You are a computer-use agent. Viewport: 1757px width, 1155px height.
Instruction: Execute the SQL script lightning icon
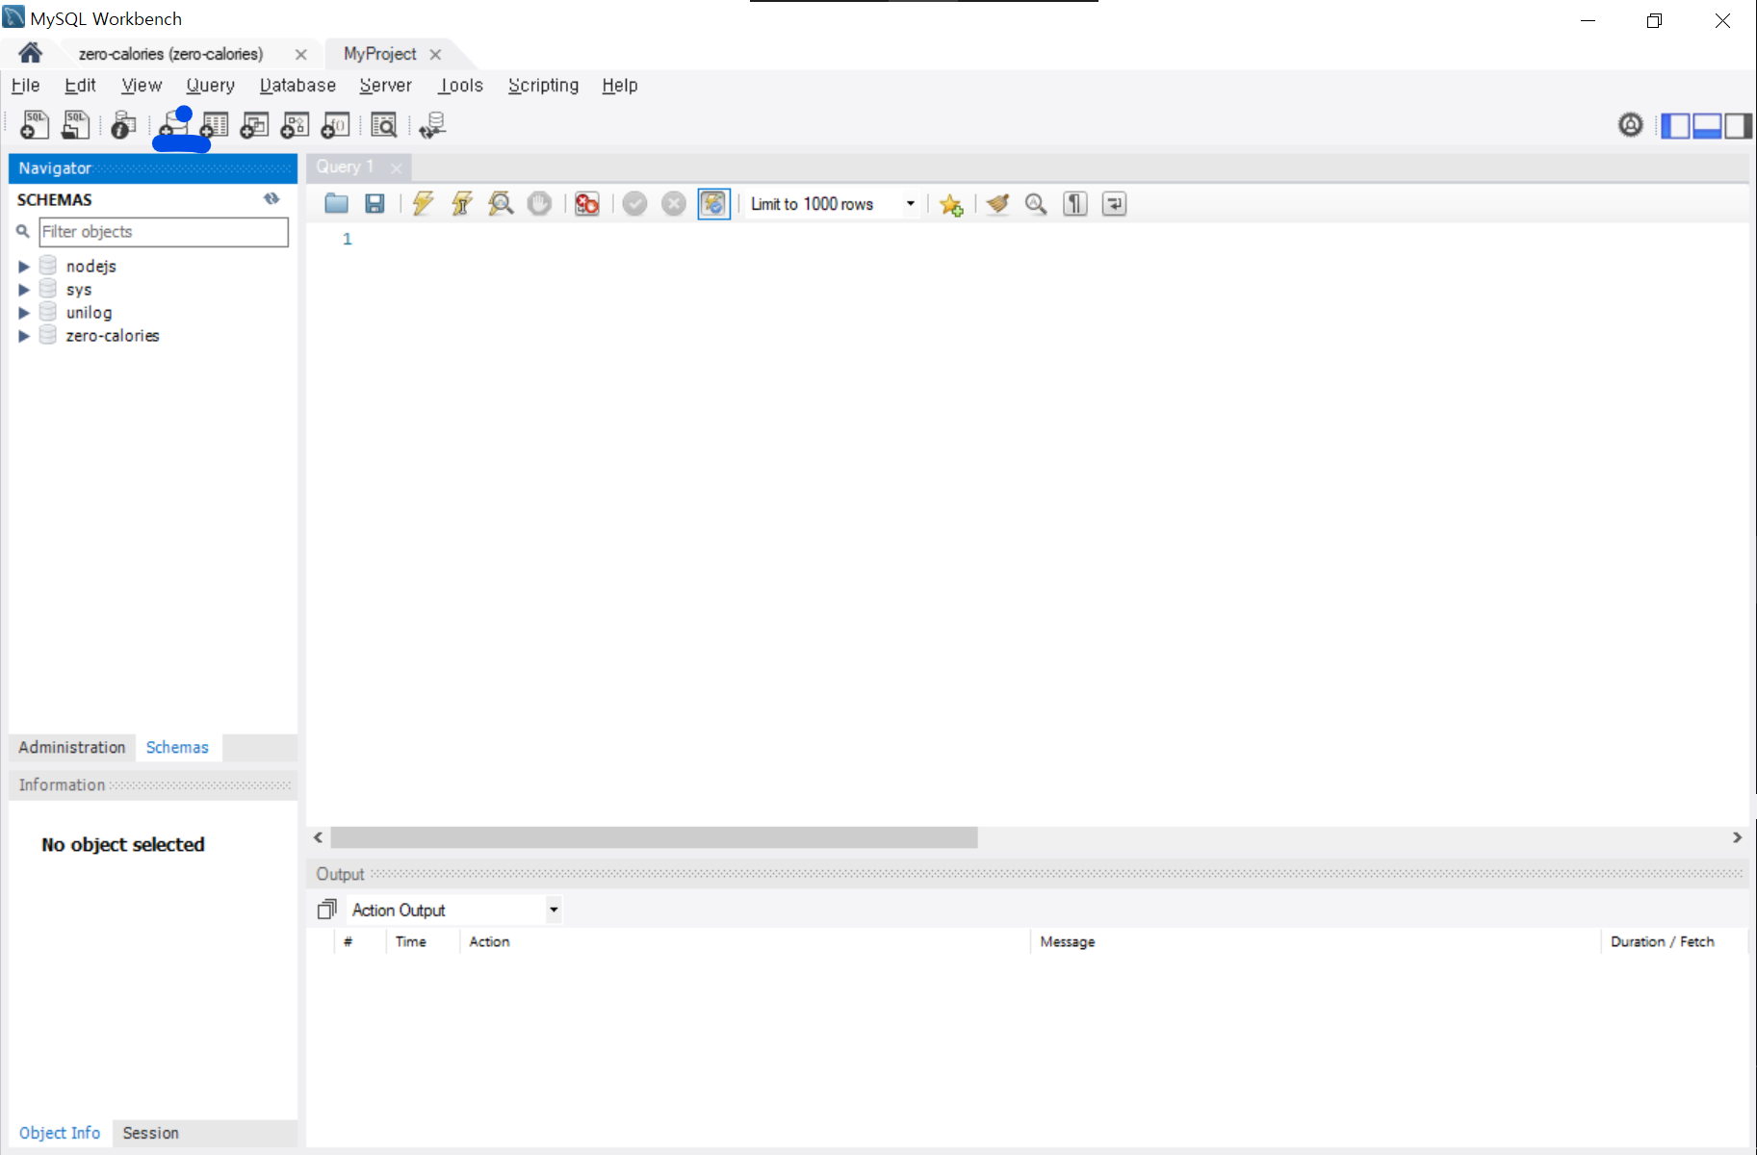(x=423, y=203)
